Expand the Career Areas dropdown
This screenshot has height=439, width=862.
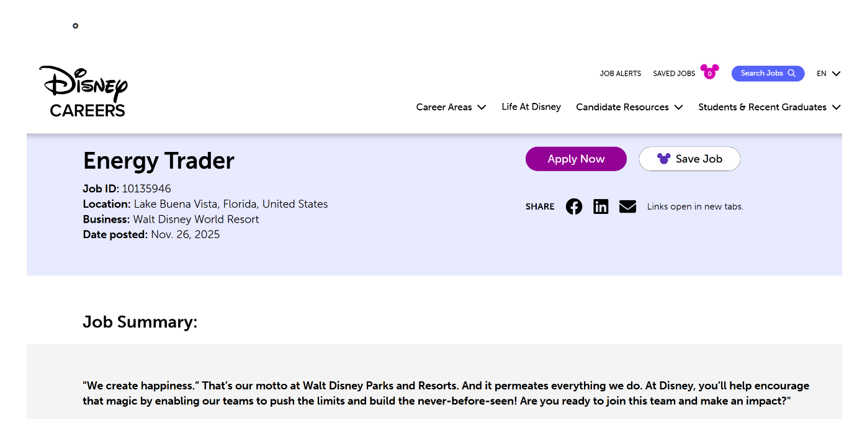[451, 107]
